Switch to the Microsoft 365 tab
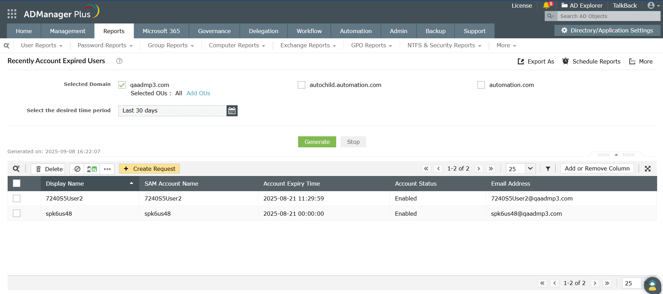 coord(161,31)
